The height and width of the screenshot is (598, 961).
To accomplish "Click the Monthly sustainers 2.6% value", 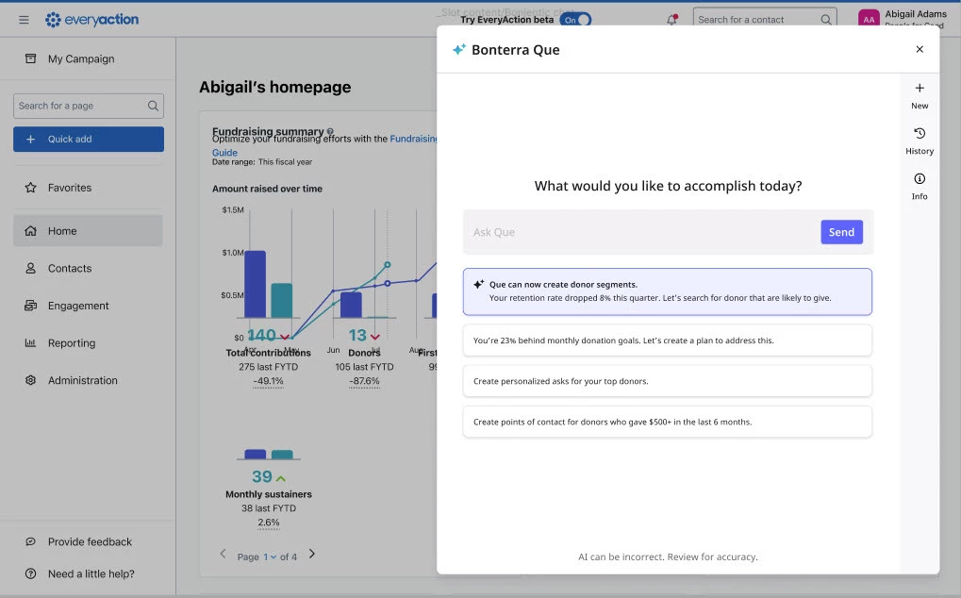I will point(269,523).
